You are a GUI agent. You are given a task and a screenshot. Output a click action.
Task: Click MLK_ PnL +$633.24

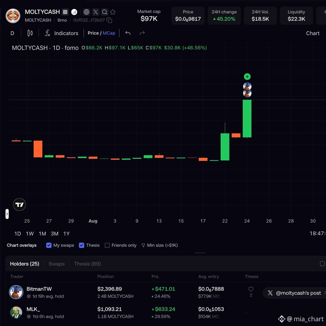(x=163, y=309)
